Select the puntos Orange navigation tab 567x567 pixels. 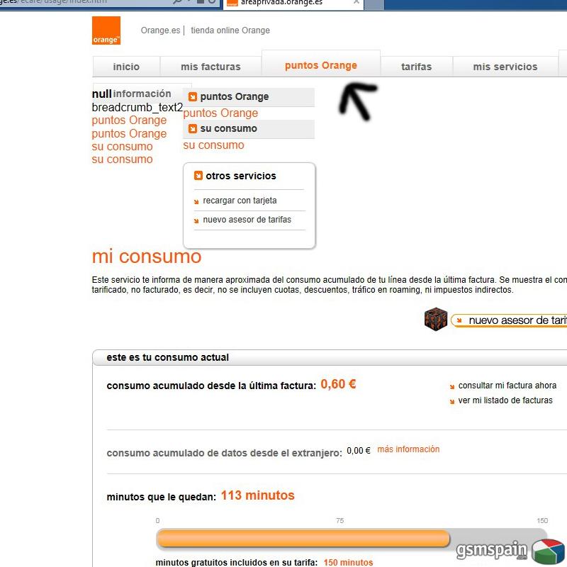(x=321, y=64)
